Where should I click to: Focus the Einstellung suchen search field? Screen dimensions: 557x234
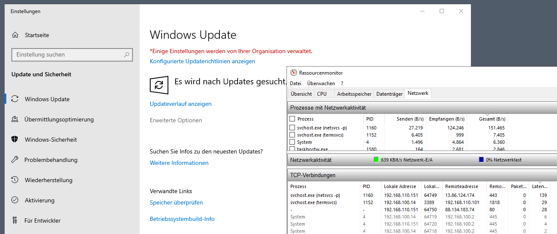pos(72,55)
